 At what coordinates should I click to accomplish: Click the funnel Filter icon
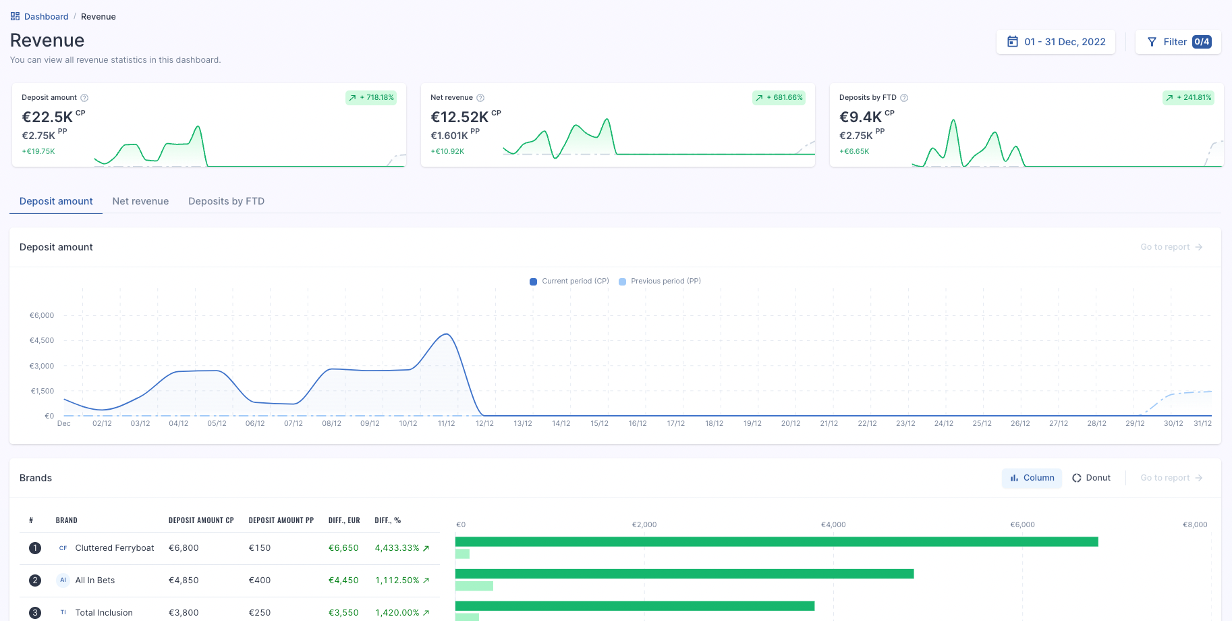tap(1152, 42)
